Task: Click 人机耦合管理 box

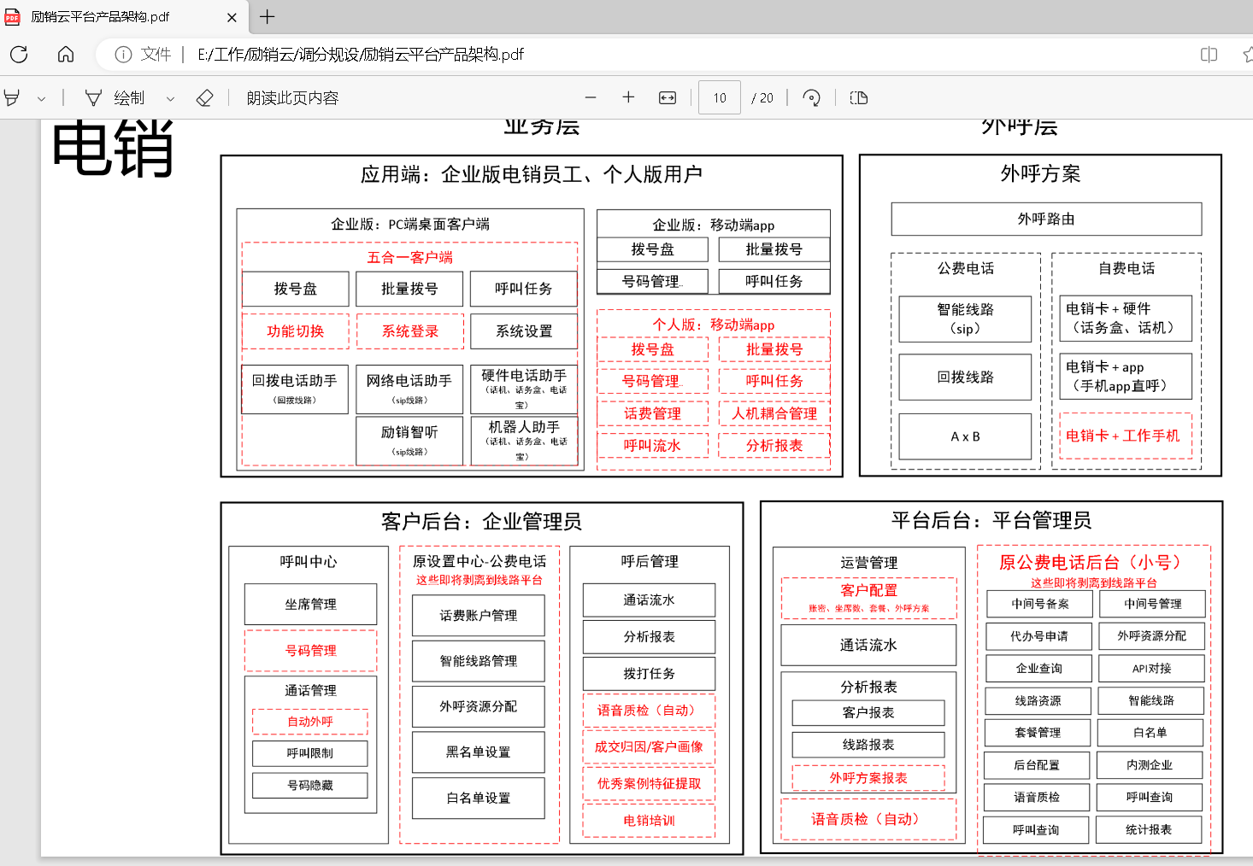Action: (774, 413)
